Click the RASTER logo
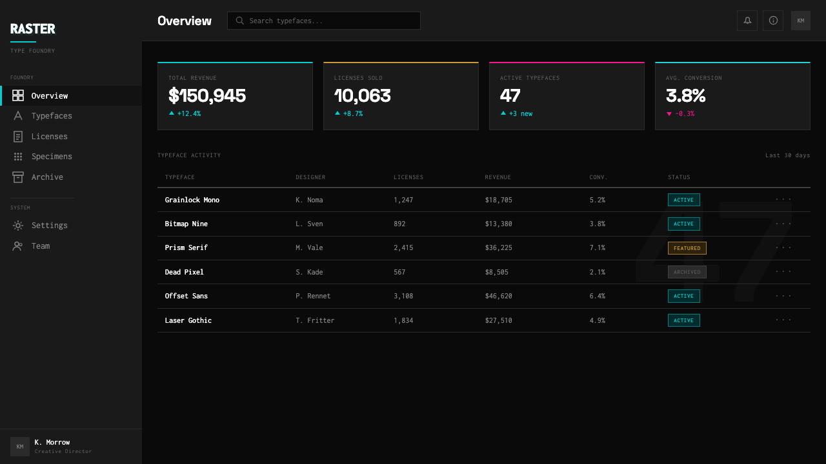This screenshot has width=826, height=464. 33,29
